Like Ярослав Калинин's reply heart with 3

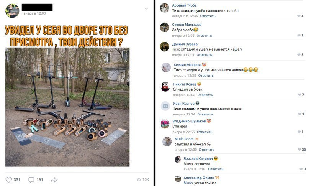pos(301,169)
